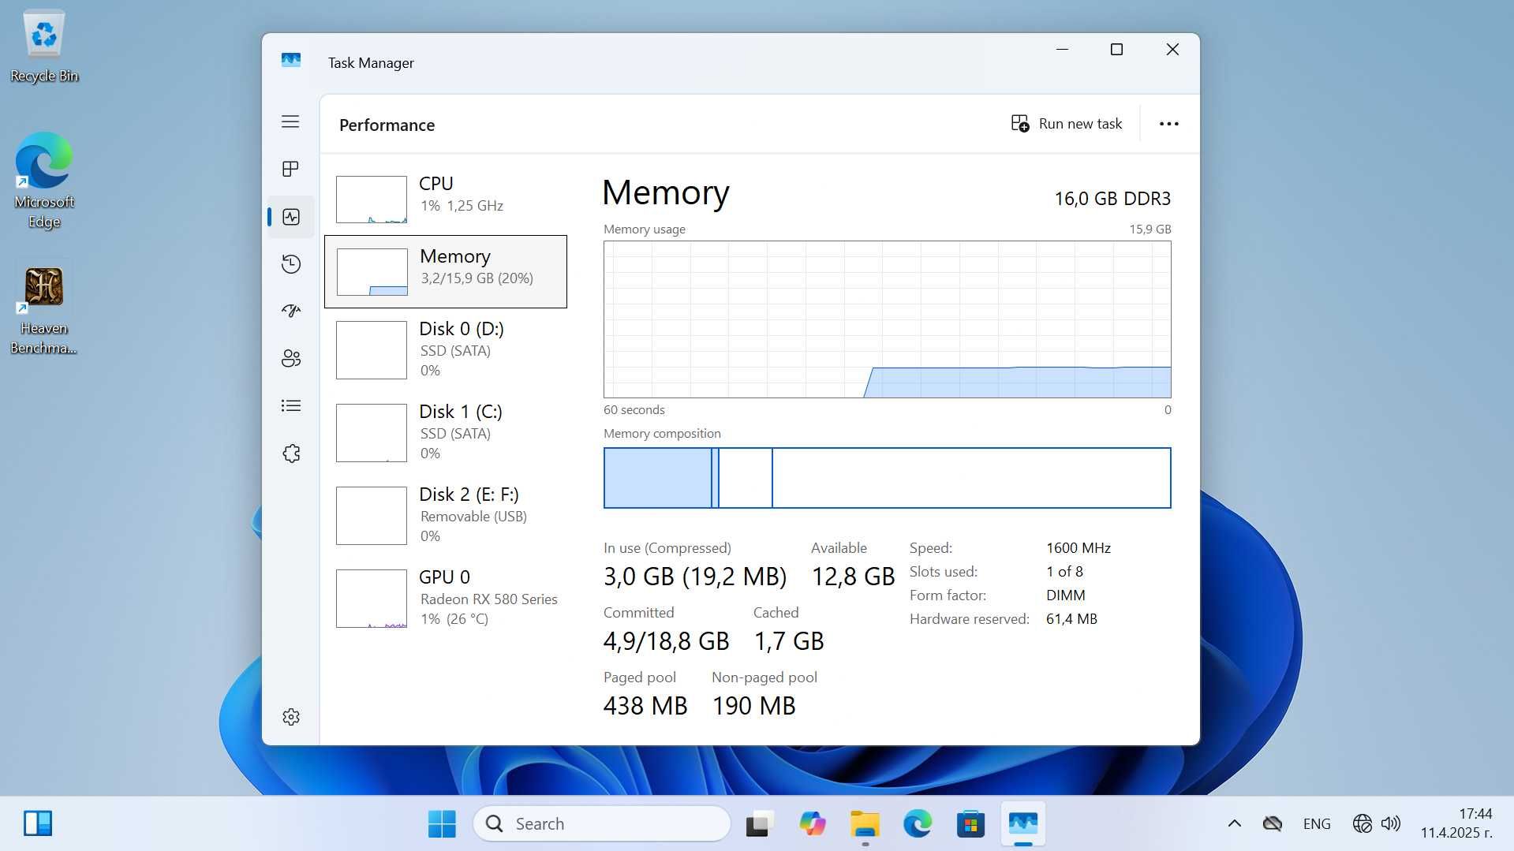
Task: Open Details page list icon
Action: pyautogui.click(x=290, y=405)
